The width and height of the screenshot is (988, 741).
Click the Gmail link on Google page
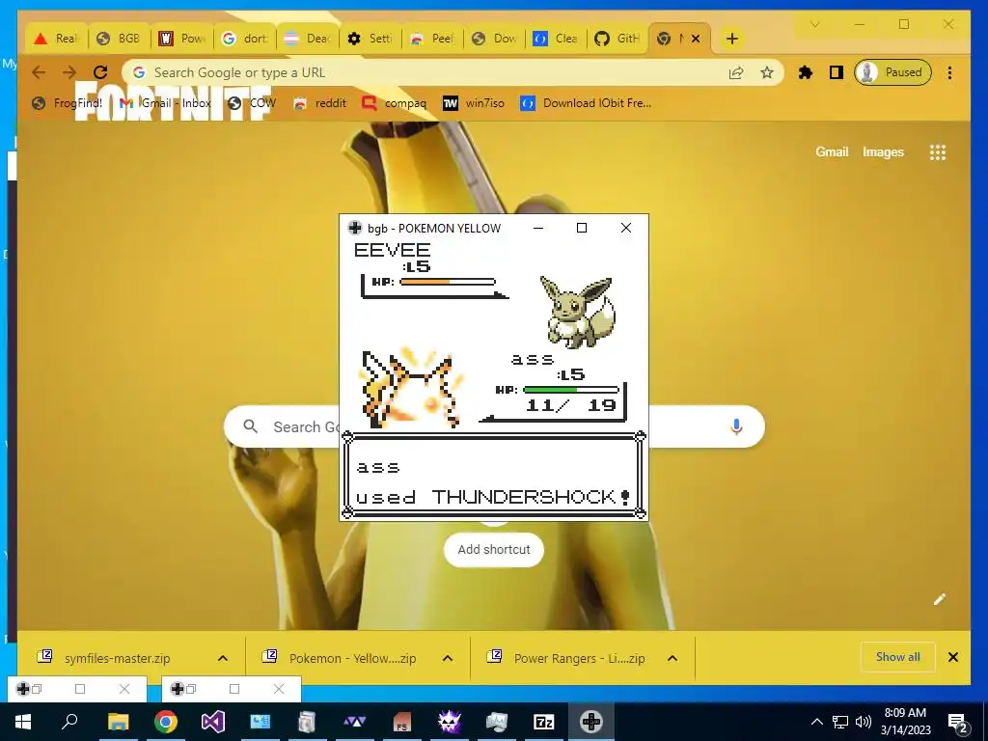832,151
